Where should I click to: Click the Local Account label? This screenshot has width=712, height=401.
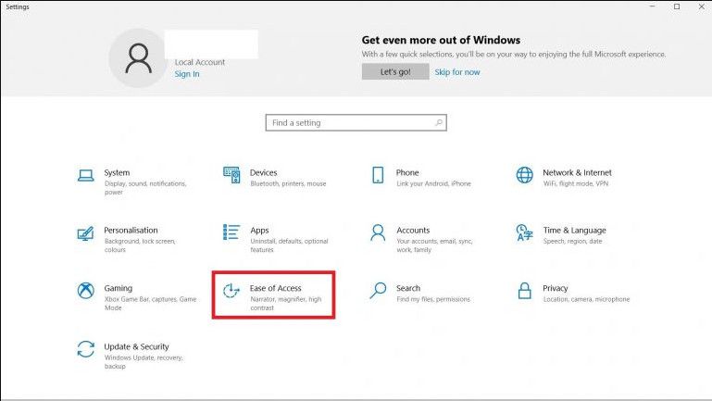coord(200,62)
